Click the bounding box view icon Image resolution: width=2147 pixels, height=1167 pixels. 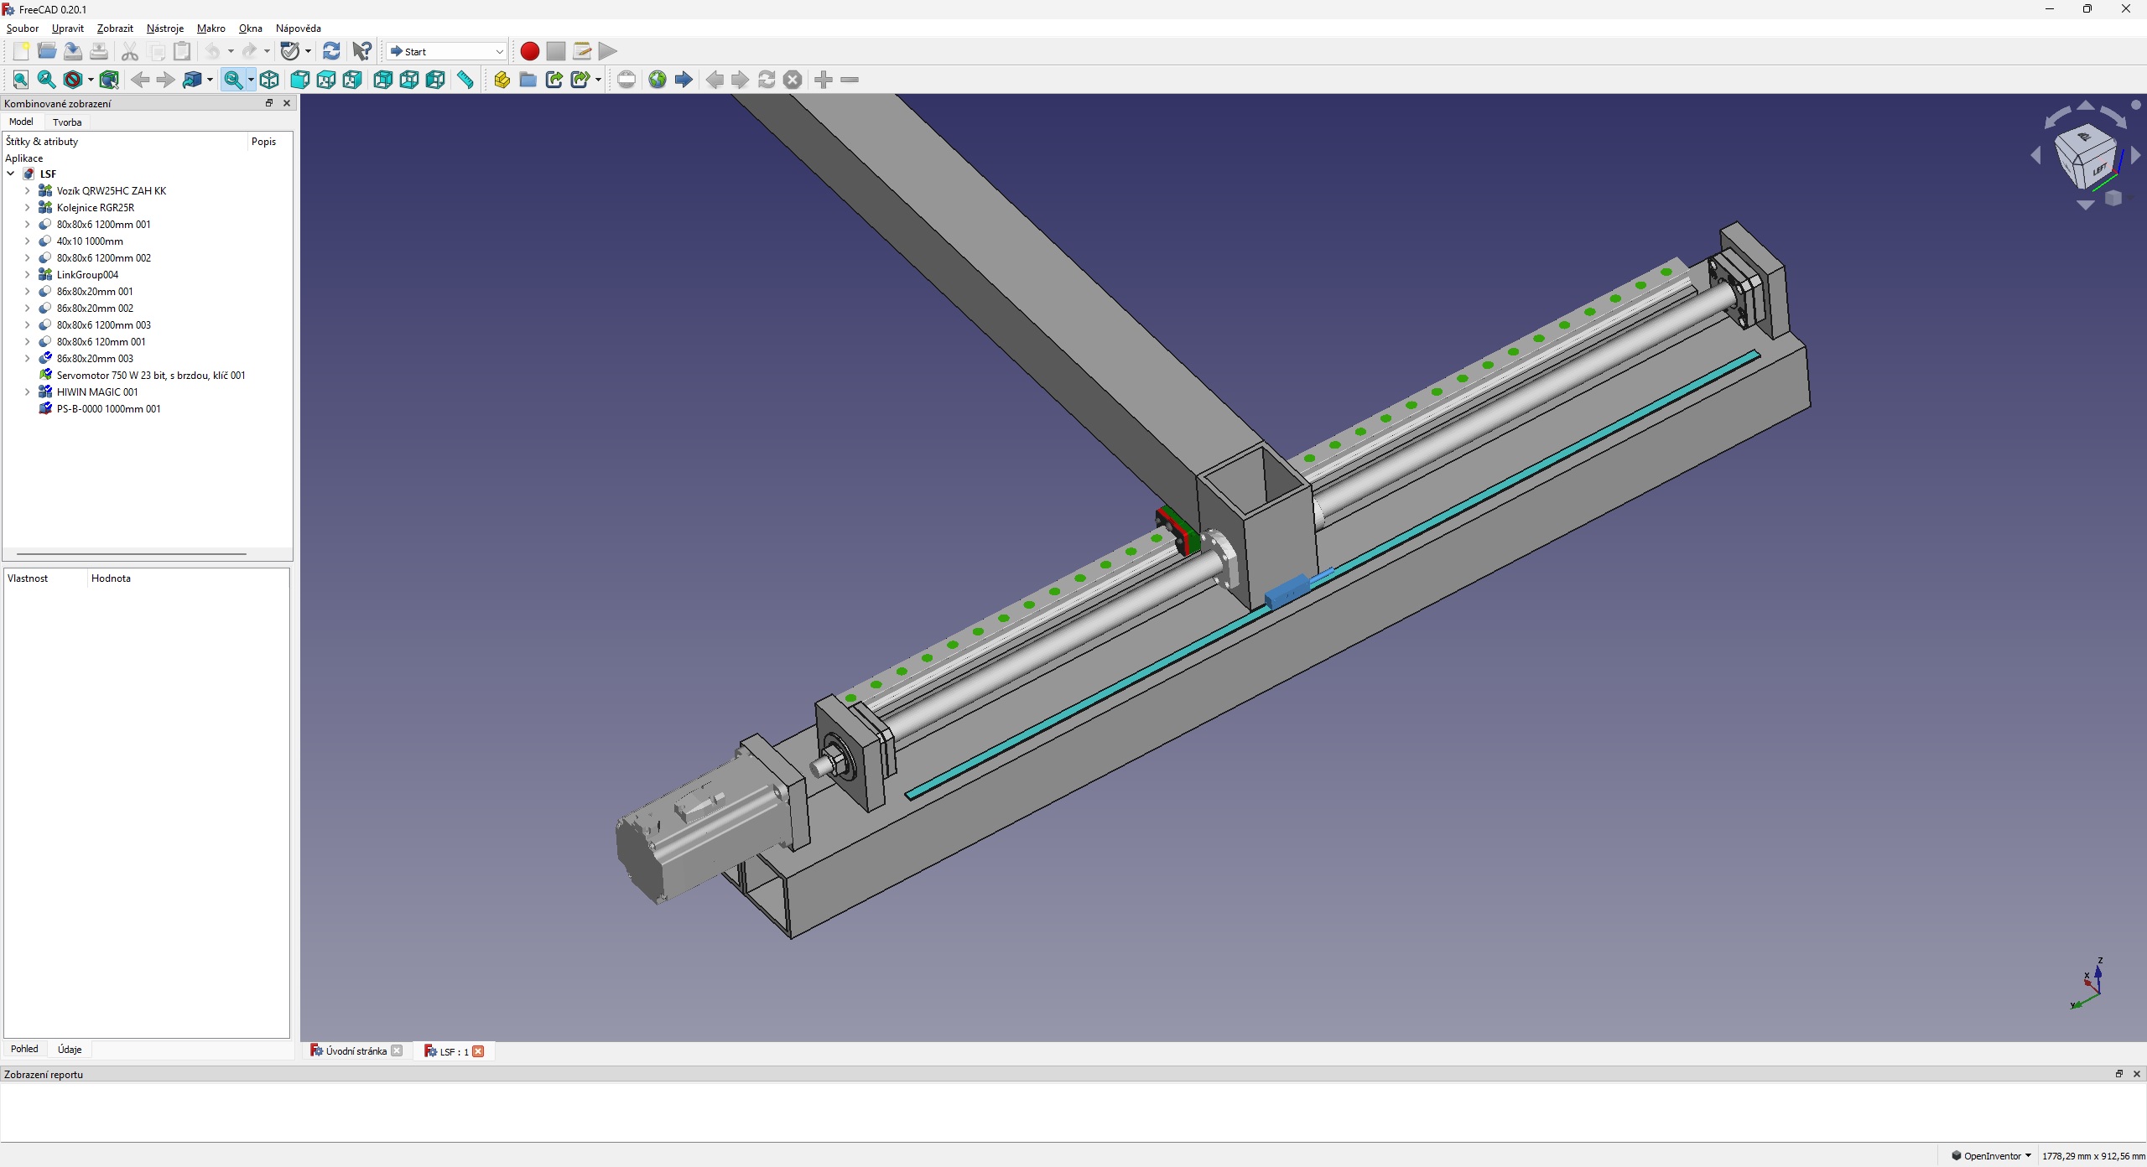[109, 80]
